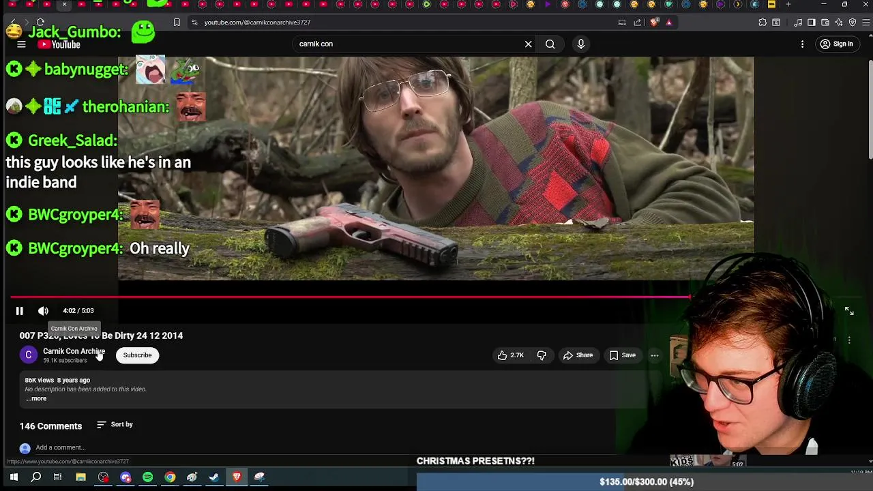873x491 pixels.
Task: Click the share page icon in the address bar
Action: pos(638,23)
